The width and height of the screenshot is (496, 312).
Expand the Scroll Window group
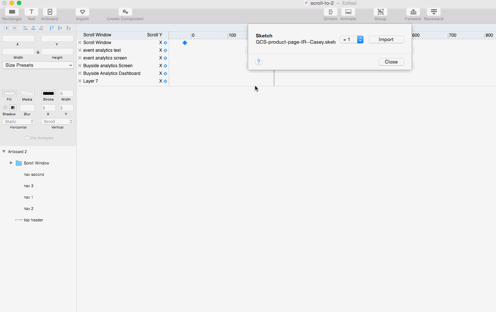11,163
